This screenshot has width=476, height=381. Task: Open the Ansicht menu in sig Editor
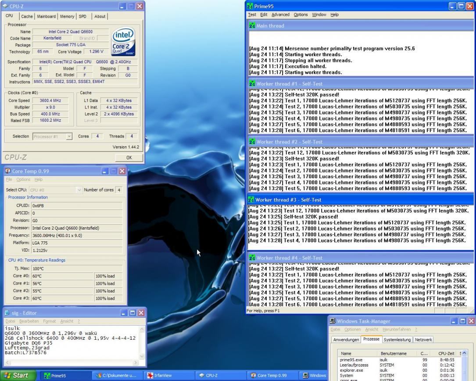(x=67, y=321)
